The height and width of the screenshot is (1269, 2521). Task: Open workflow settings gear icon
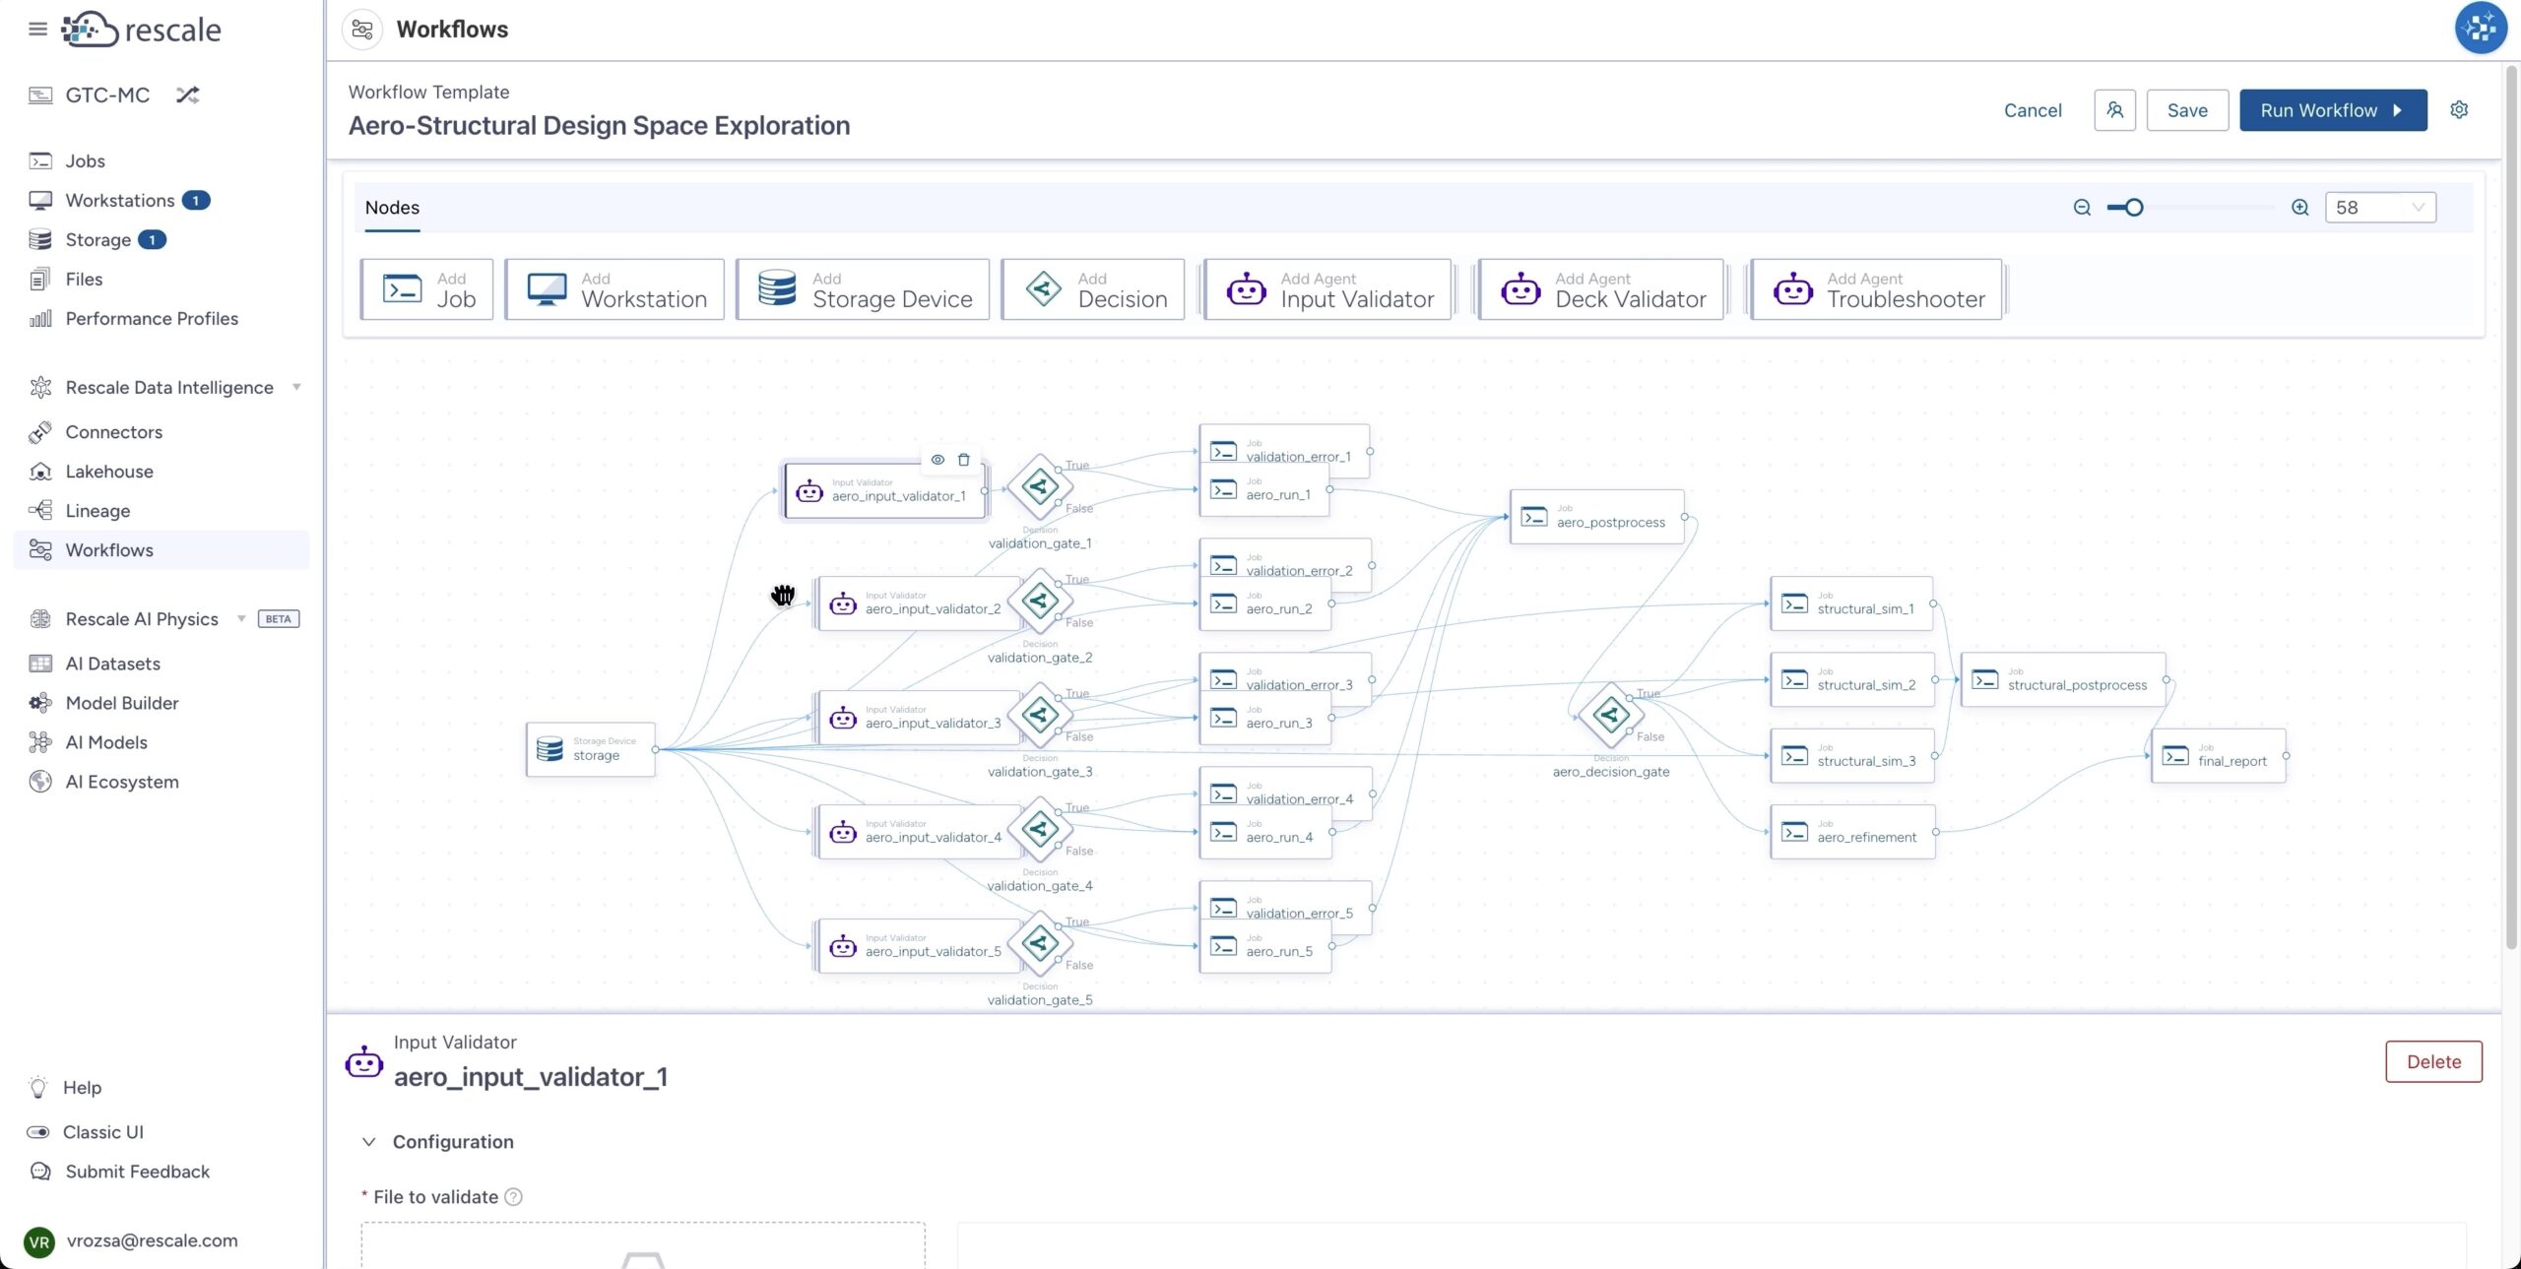point(2459,110)
